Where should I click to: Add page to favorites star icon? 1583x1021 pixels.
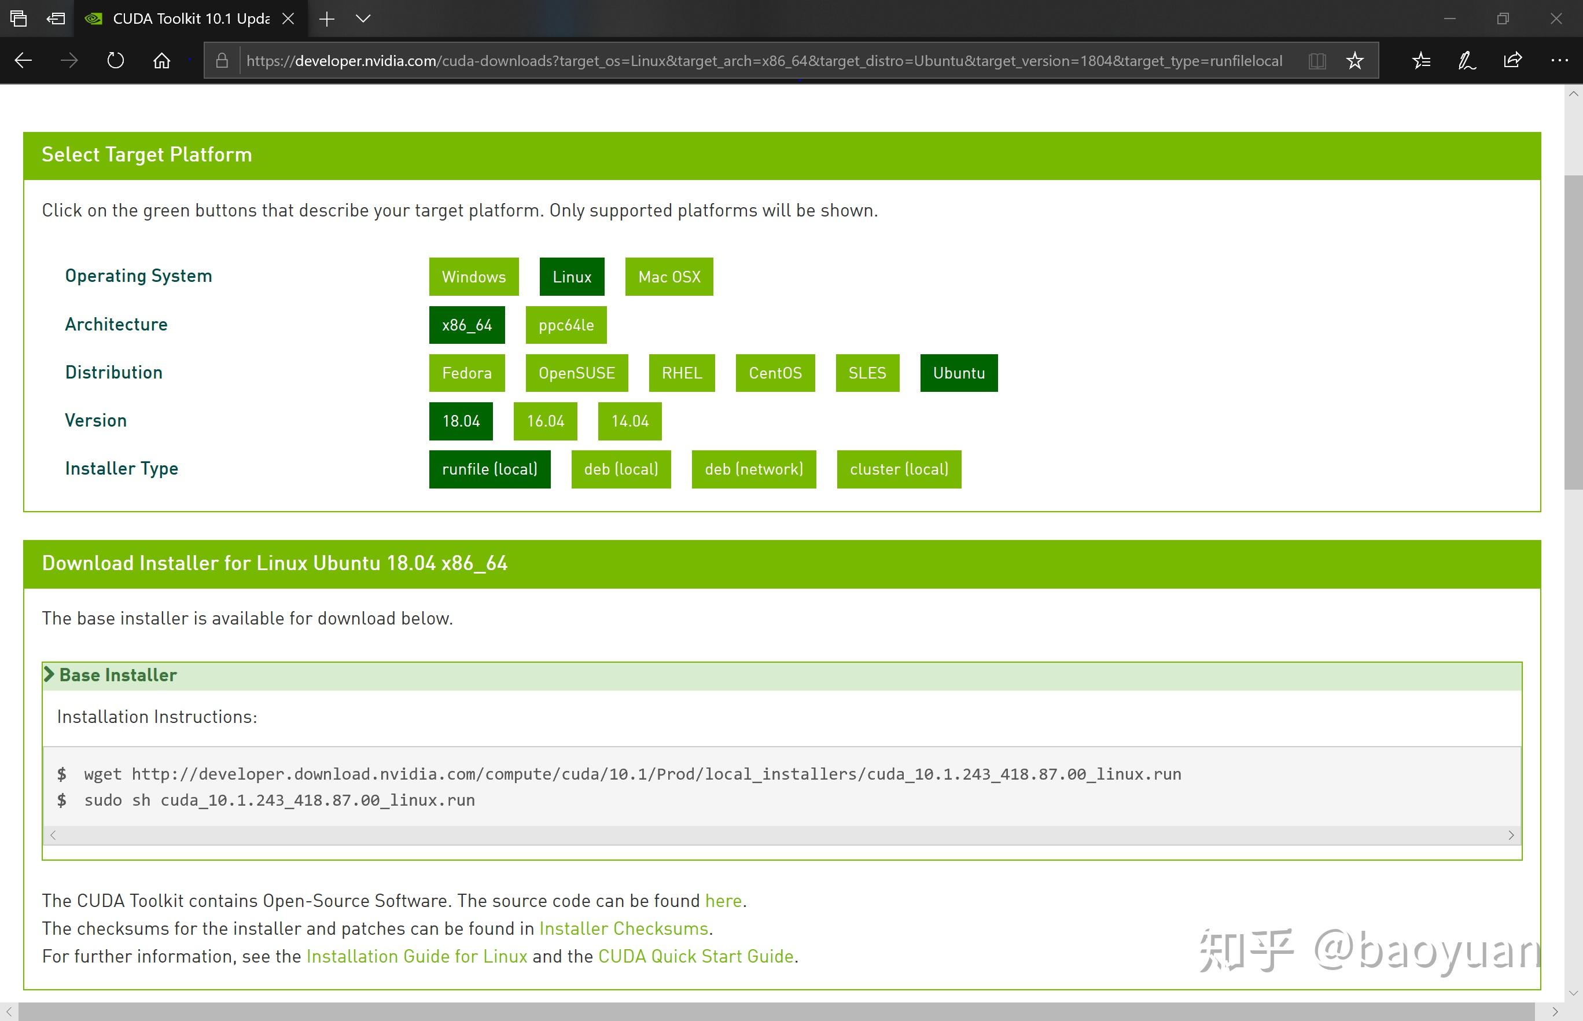[x=1354, y=61]
